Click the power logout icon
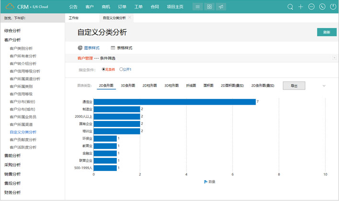Screen dimensions: 339x201 tap(333, 7)
